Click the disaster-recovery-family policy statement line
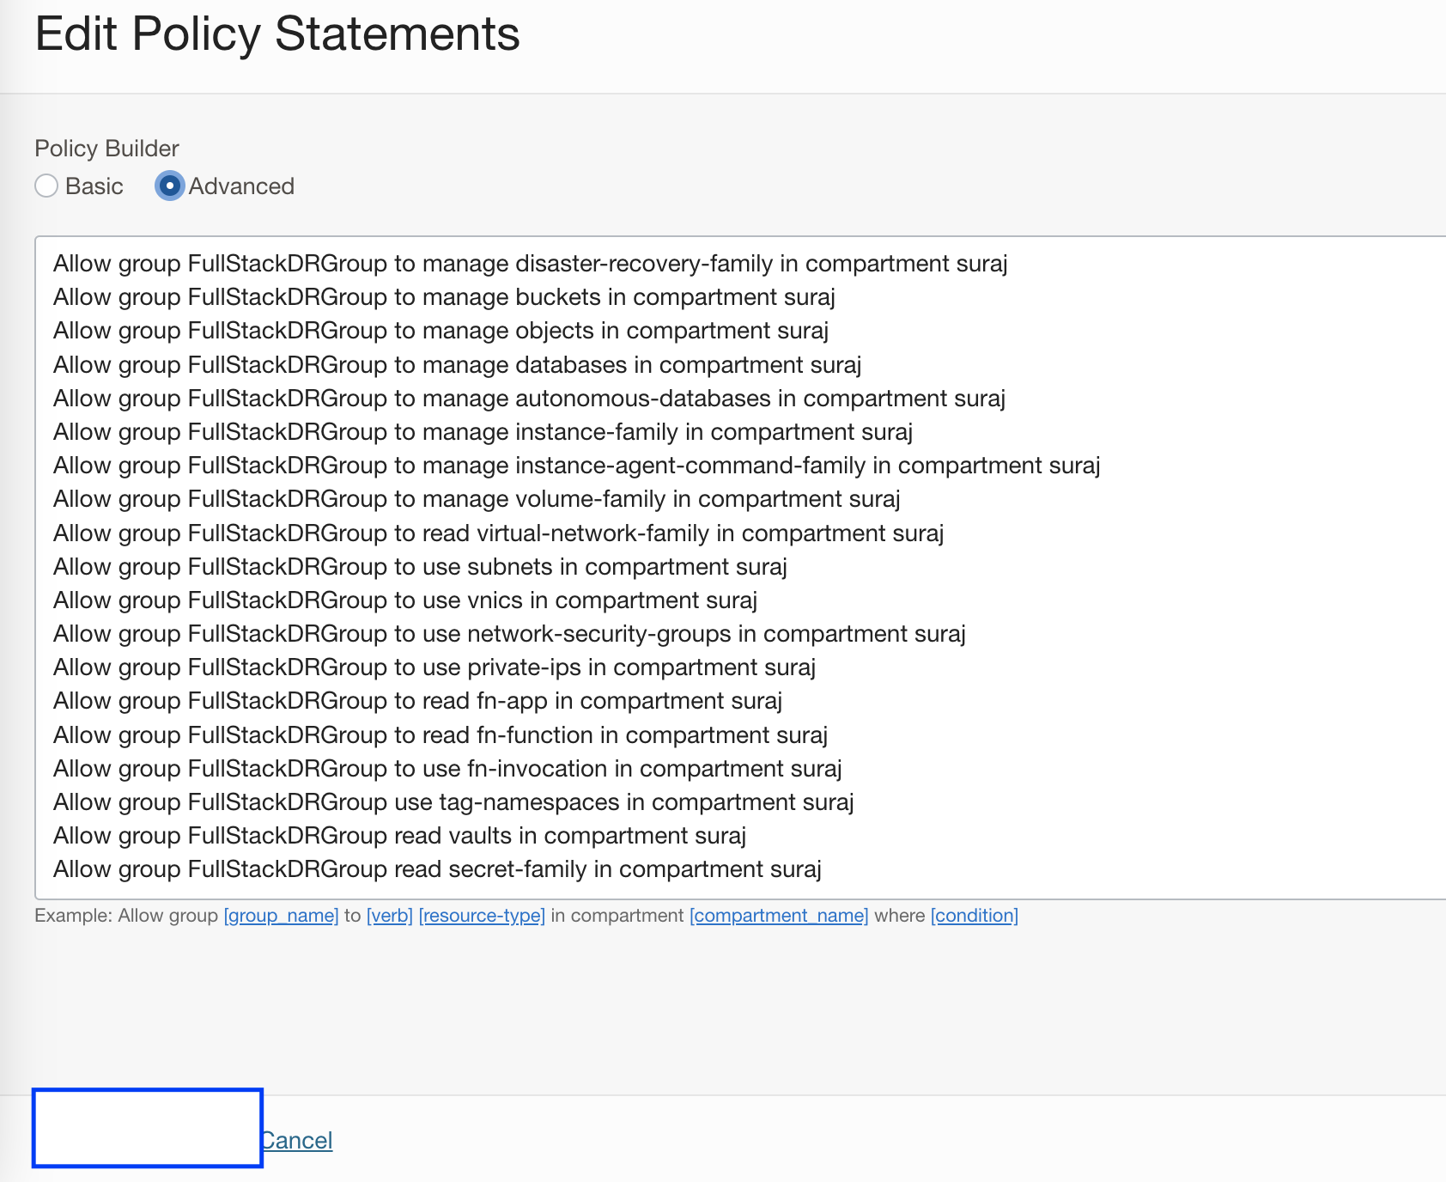This screenshot has width=1446, height=1182. (x=530, y=264)
